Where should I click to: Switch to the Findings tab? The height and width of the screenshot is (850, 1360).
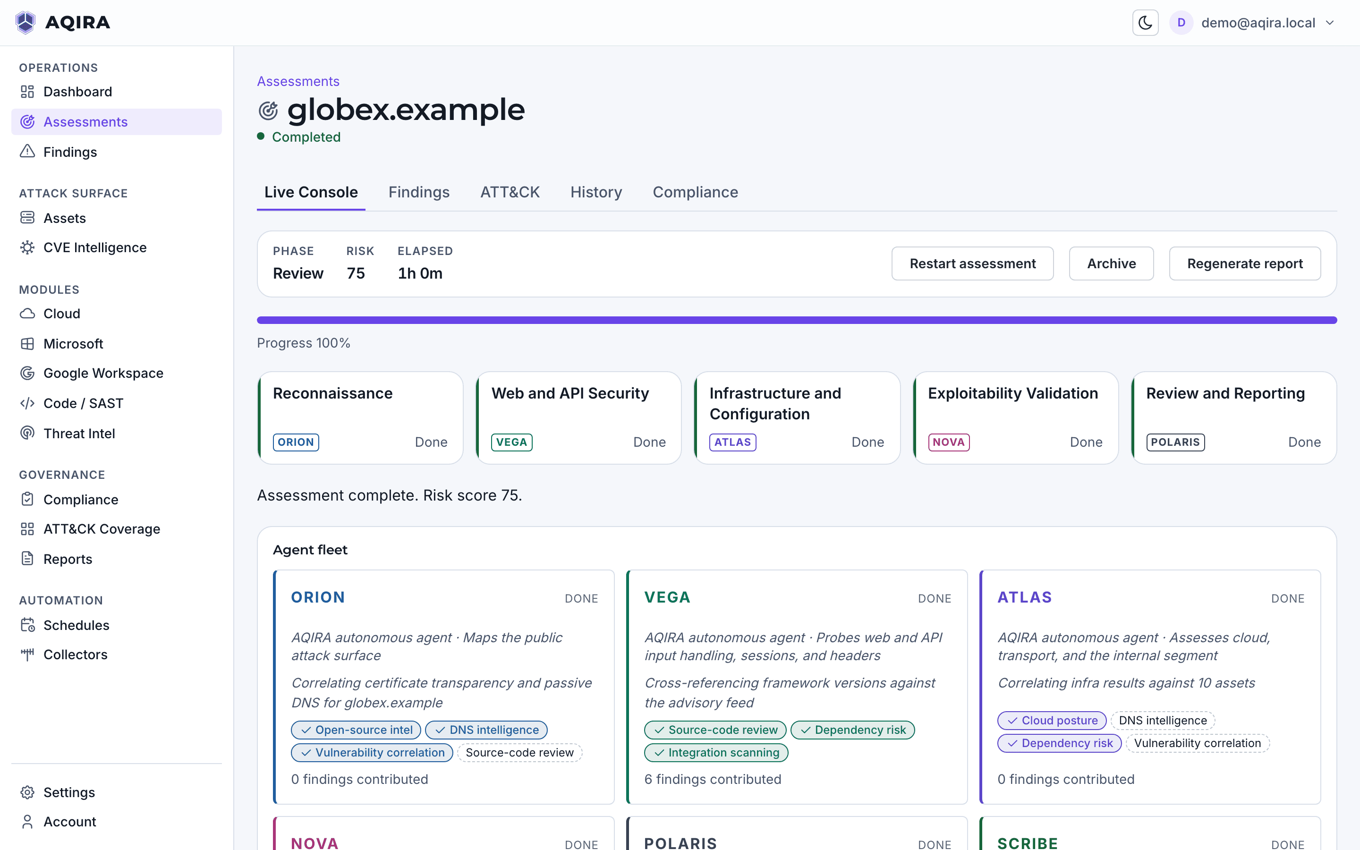(419, 192)
